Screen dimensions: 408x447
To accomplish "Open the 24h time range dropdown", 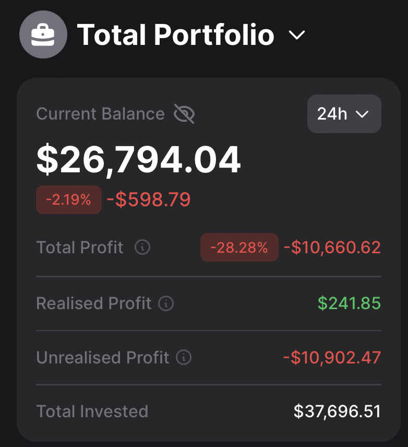I will coord(344,114).
